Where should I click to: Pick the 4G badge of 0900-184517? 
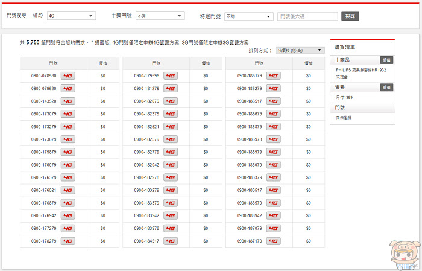pyautogui.click(x=171, y=241)
